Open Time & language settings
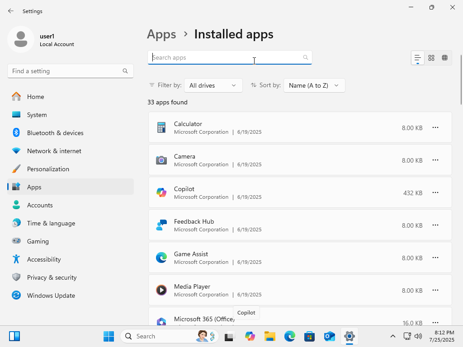The image size is (463, 347). click(71, 223)
